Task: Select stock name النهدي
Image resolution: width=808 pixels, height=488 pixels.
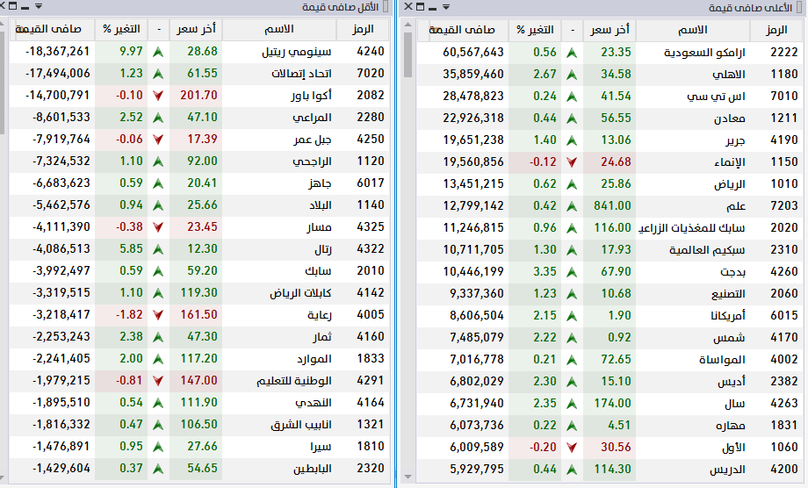Action: pos(314,403)
